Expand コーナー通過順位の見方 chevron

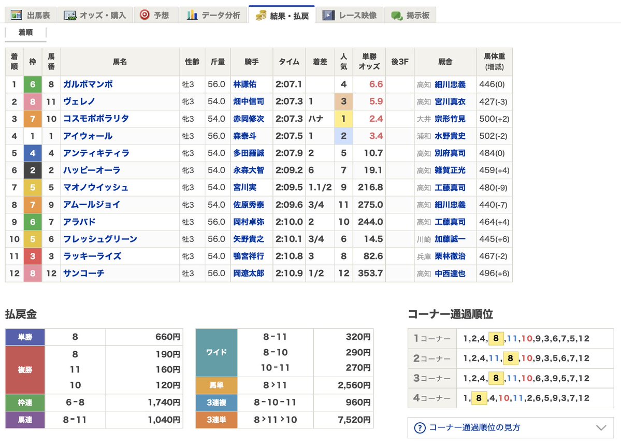tap(601, 427)
